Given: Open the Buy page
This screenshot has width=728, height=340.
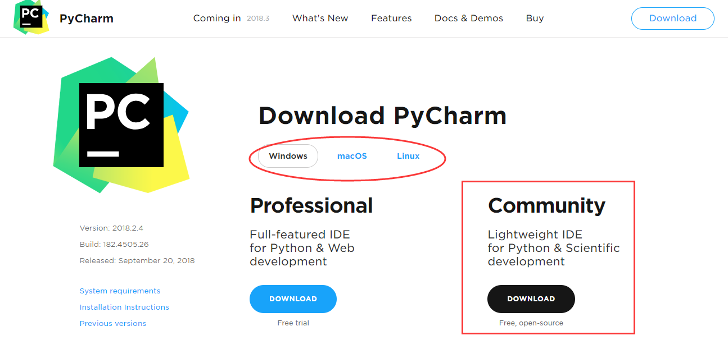Looking at the screenshot, I should click(534, 18).
